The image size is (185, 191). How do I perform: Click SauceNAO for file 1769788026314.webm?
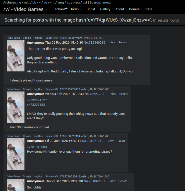[52, 136]
